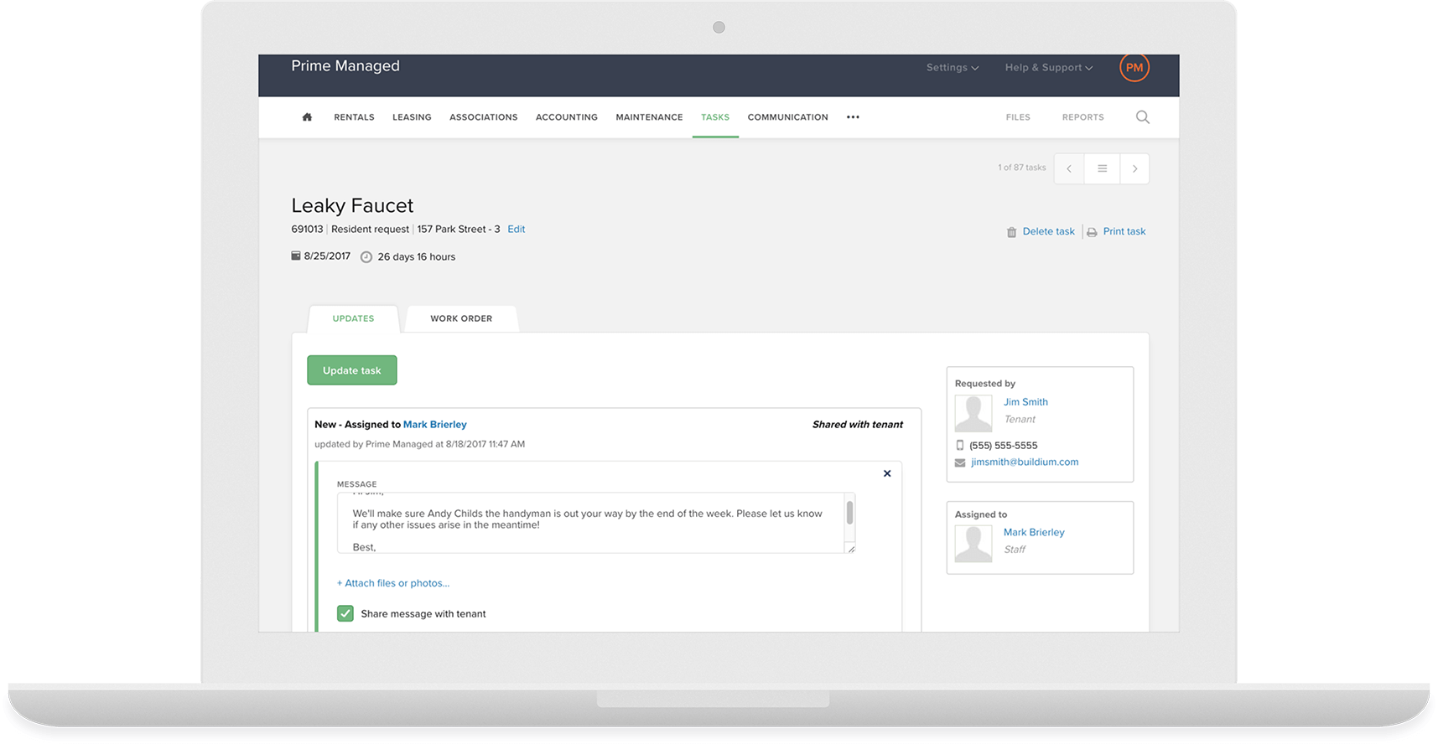
Task: Go to next task arrow
Action: (1134, 168)
